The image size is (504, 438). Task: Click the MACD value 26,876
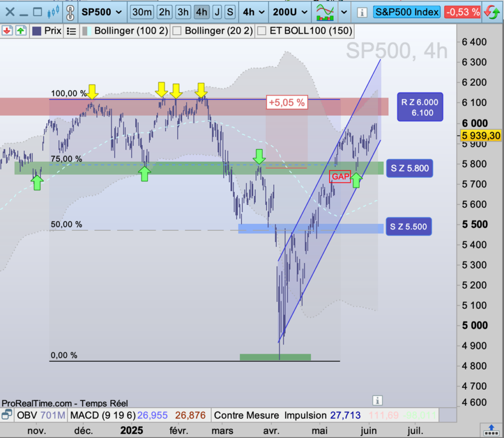click(190, 415)
